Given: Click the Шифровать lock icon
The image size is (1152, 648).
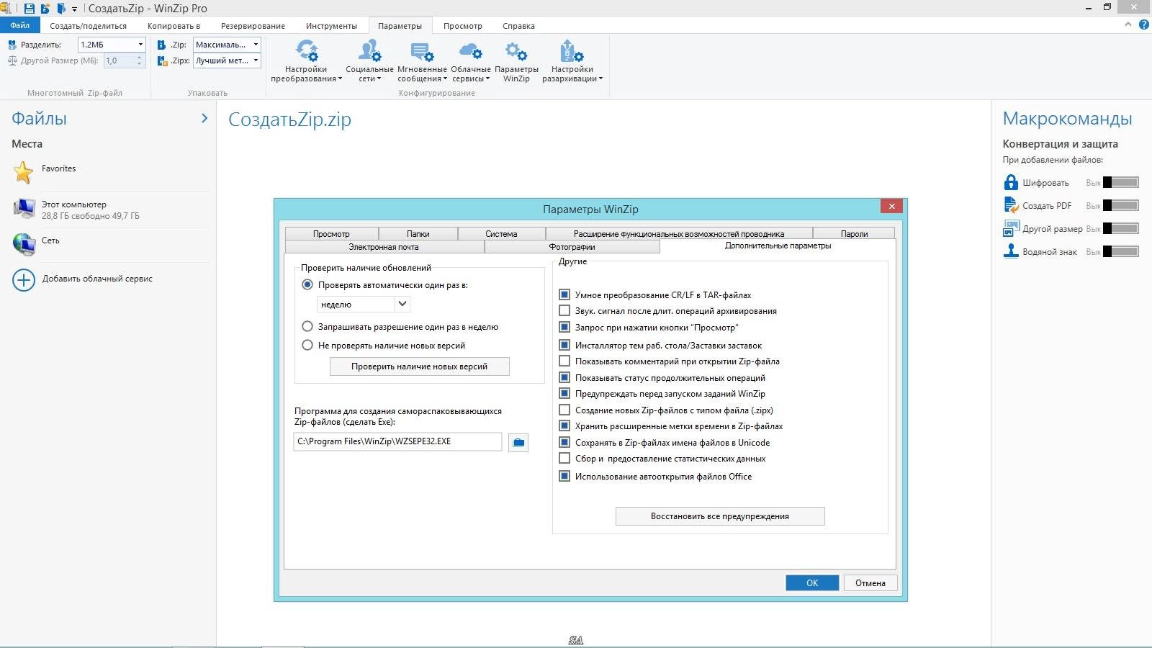Looking at the screenshot, I should 1011,182.
